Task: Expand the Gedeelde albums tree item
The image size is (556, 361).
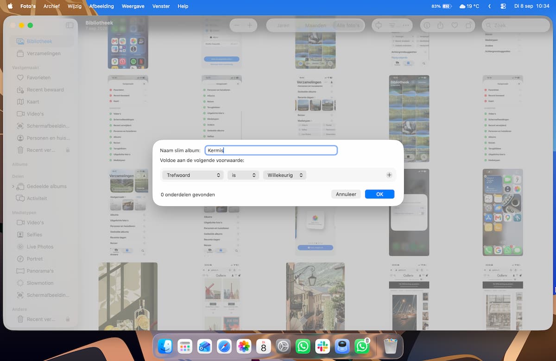Action: [13, 187]
